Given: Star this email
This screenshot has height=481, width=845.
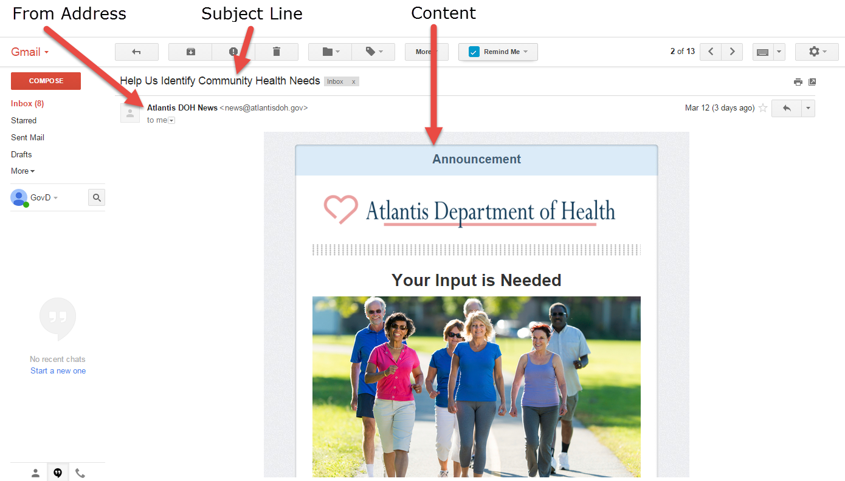Looking at the screenshot, I should click(763, 107).
